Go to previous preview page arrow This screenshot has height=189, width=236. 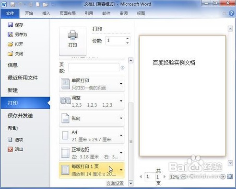point(141,177)
